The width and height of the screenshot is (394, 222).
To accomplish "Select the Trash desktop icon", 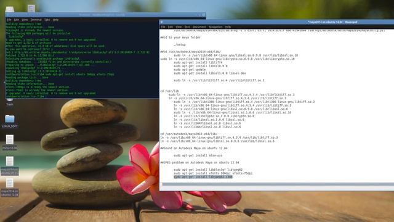I will pos(10,102).
